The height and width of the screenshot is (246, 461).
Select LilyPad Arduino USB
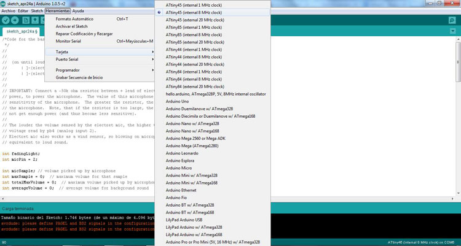coord(212,220)
